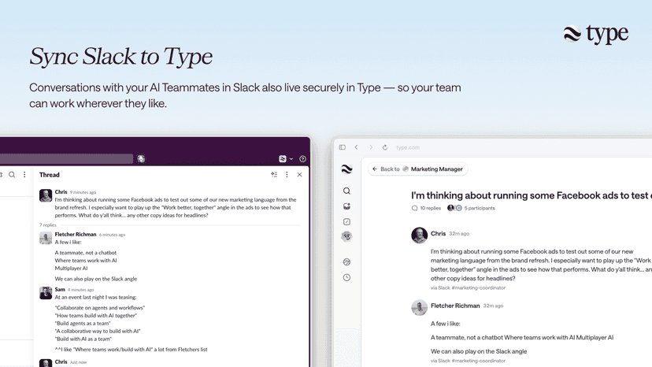Click '4 minutes ago' timestamp in Slack
Image resolution: width=652 pixels, height=367 pixels.
click(80, 290)
